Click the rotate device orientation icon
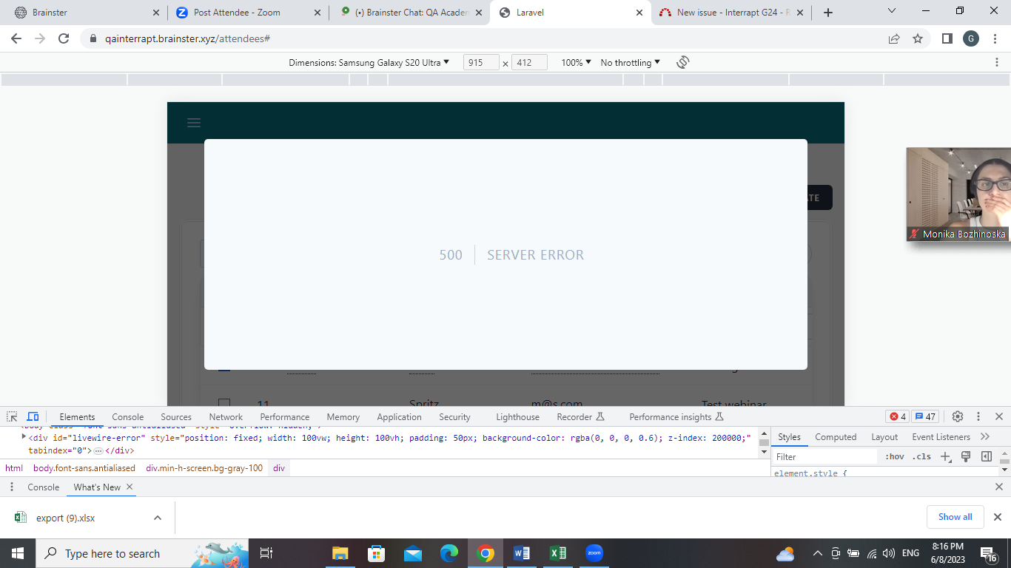 tap(682, 63)
